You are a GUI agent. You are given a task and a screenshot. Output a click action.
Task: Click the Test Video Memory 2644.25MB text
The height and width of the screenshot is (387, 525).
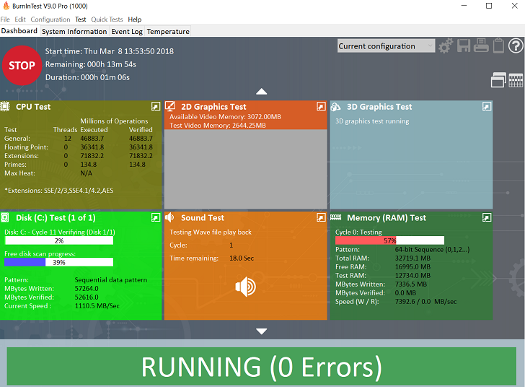(x=218, y=126)
